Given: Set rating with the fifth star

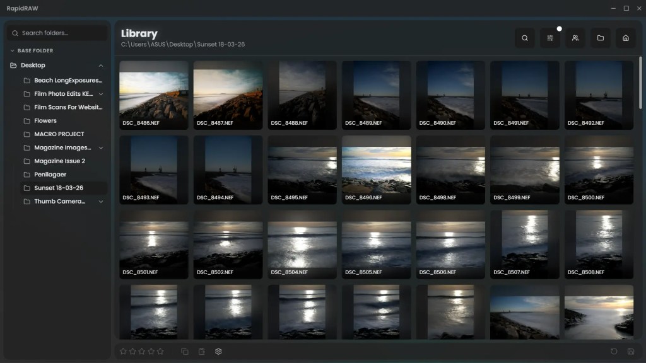Looking at the screenshot, I should coord(160,351).
